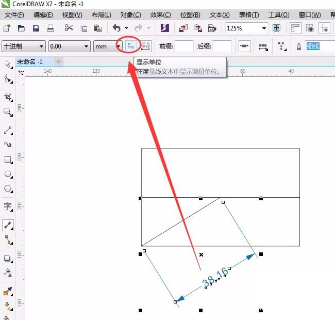Open 位图(B) menu
Screen dimensions: 335x320
[190, 15]
